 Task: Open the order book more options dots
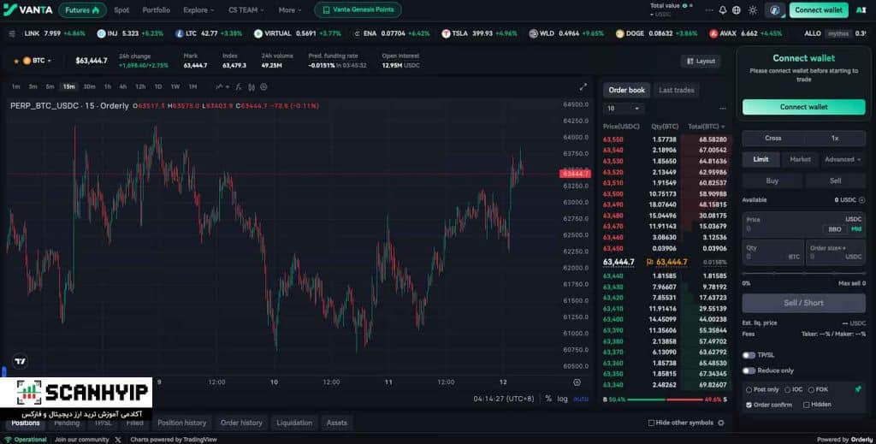[722, 109]
